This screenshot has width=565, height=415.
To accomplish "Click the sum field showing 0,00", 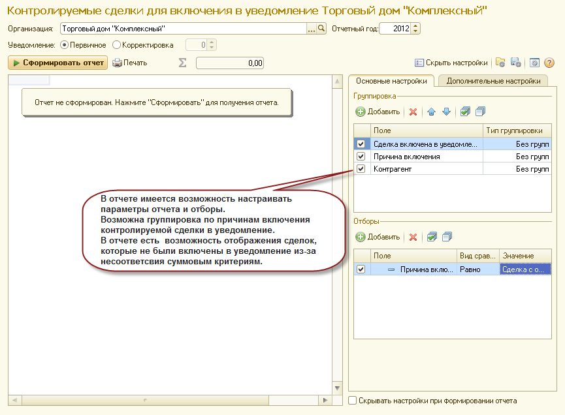I will pyautogui.click(x=230, y=63).
